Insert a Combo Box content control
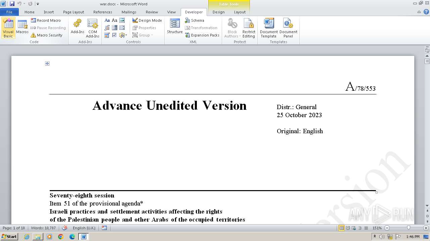Screen dimensions: 430x241 click(x=115, y=28)
